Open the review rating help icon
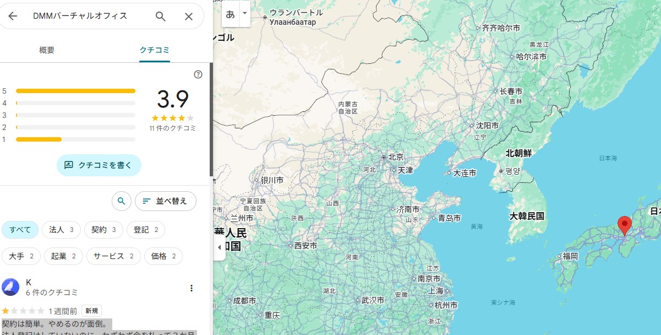 coord(198,74)
